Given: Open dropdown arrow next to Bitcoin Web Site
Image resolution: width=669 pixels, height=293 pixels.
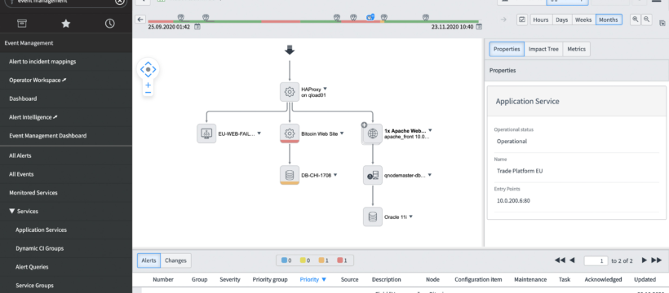Looking at the screenshot, I should [342, 133].
